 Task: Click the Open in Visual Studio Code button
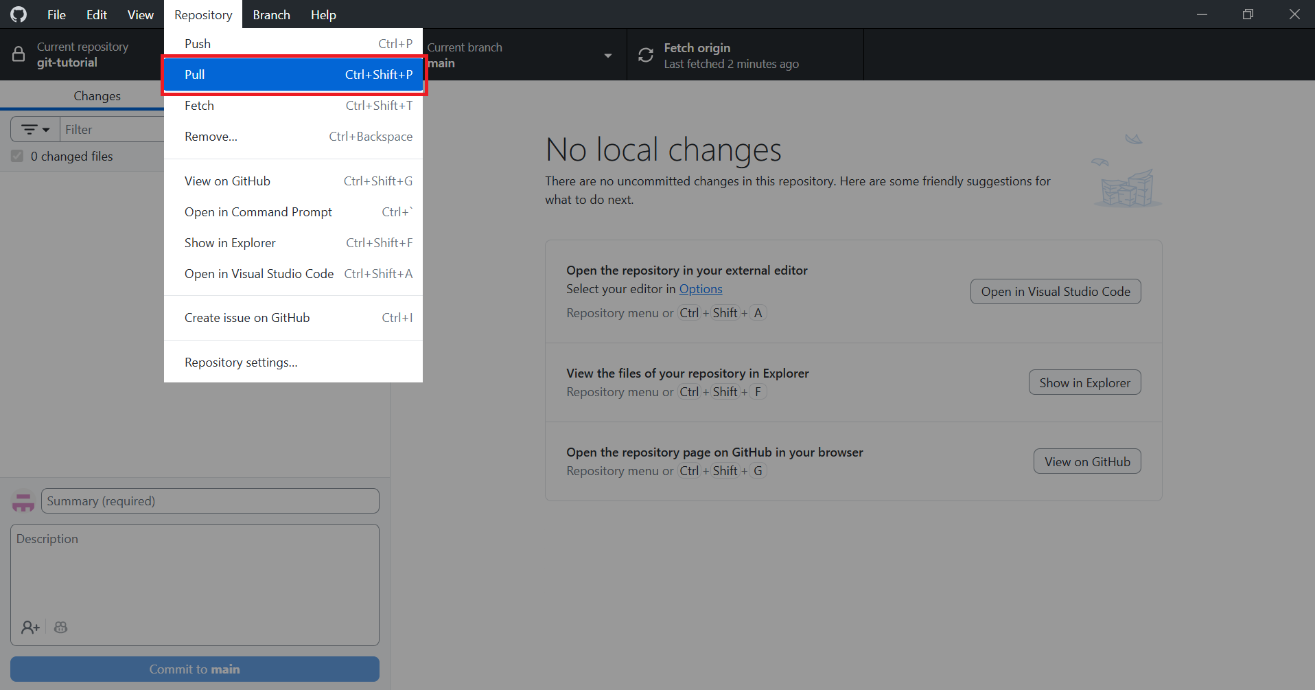coord(1056,292)
